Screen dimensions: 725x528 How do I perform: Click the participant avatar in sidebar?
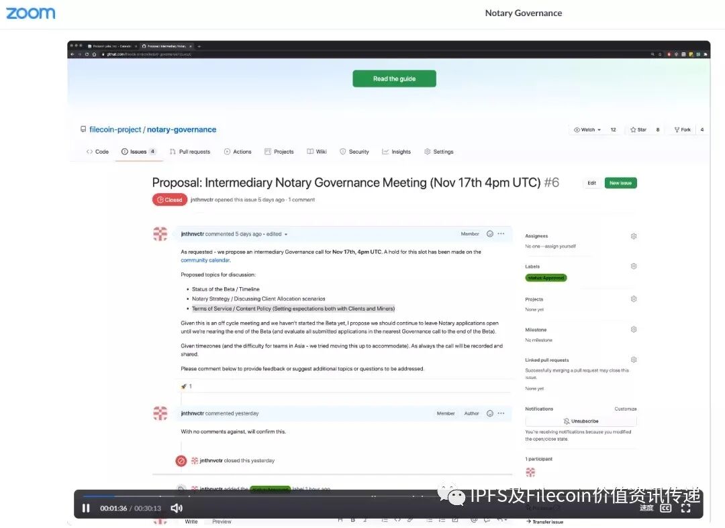coord(530,472)
